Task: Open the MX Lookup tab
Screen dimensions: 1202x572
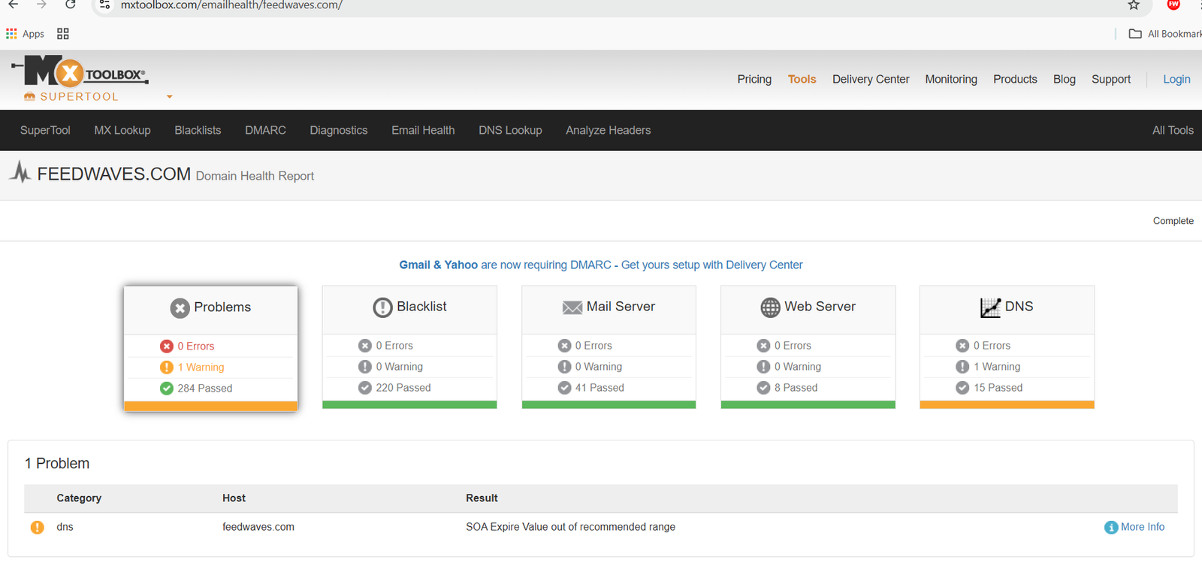Action: click(122, 131)
